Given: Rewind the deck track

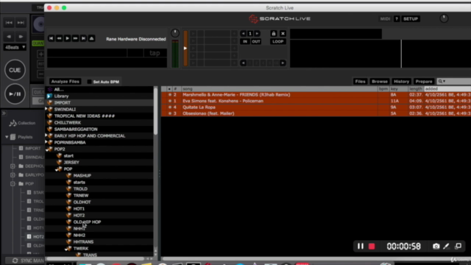Looking at the screenshot, I should click(x=59, y=38).
